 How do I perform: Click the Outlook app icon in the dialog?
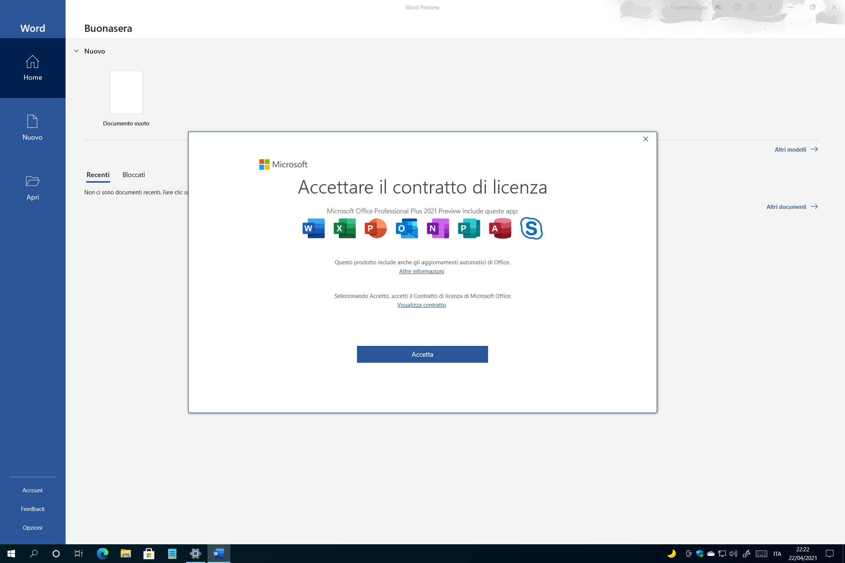click(407, 228)
